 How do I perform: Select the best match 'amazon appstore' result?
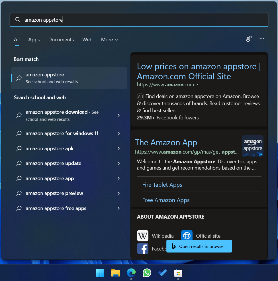(69, 78)
